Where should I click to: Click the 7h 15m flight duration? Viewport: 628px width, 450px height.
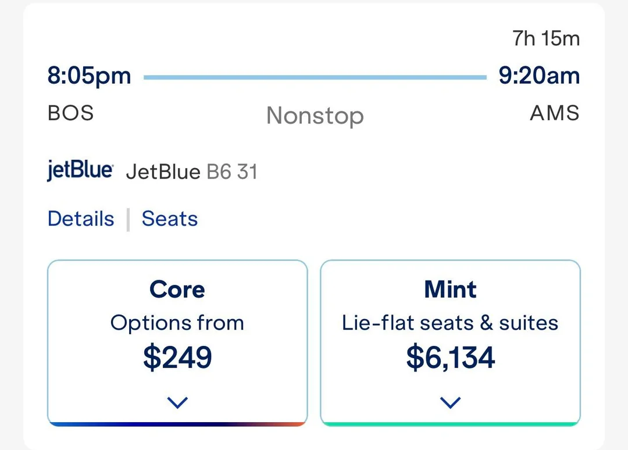pos(546,39)
